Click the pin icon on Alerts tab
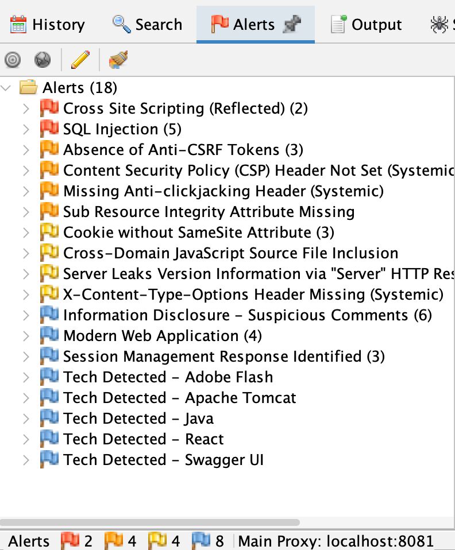 [x=292, y=24]
